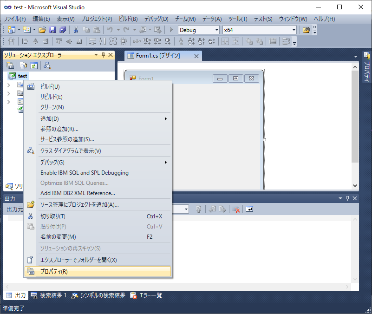
Task: Toggle Word Wrap in the Output pane
Action: 249,209
